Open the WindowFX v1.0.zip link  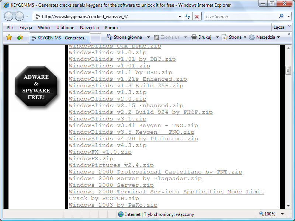click(x=100, y=152)
